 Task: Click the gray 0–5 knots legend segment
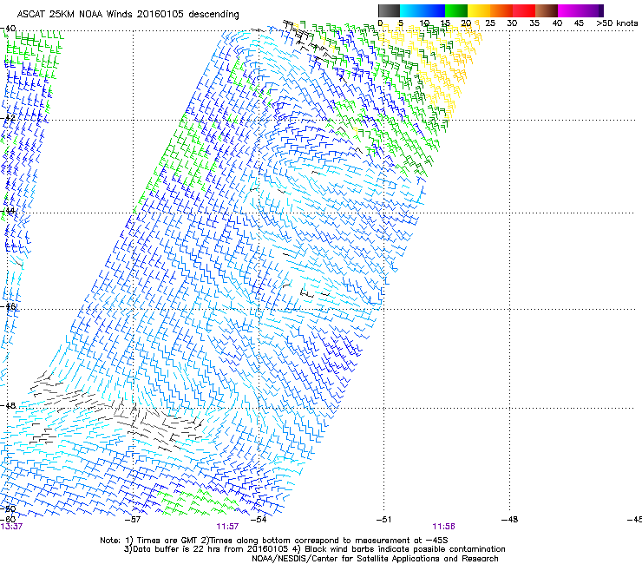(389, 10)
